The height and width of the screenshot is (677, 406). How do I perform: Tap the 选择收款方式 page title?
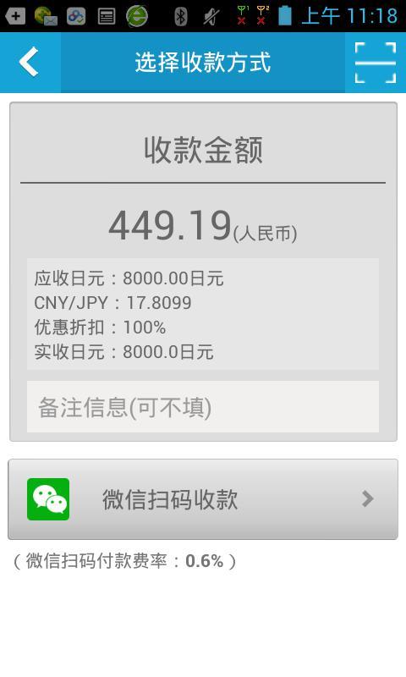coord(203,62)
